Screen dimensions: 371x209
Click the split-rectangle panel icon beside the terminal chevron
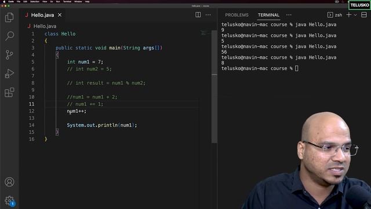coord(364,15)
